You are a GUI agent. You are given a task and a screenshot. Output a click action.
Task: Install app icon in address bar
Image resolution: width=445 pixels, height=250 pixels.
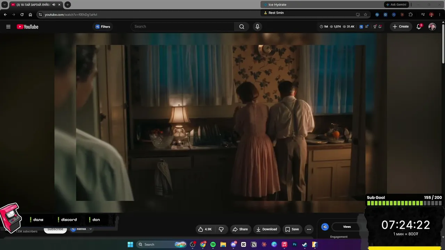358,15
